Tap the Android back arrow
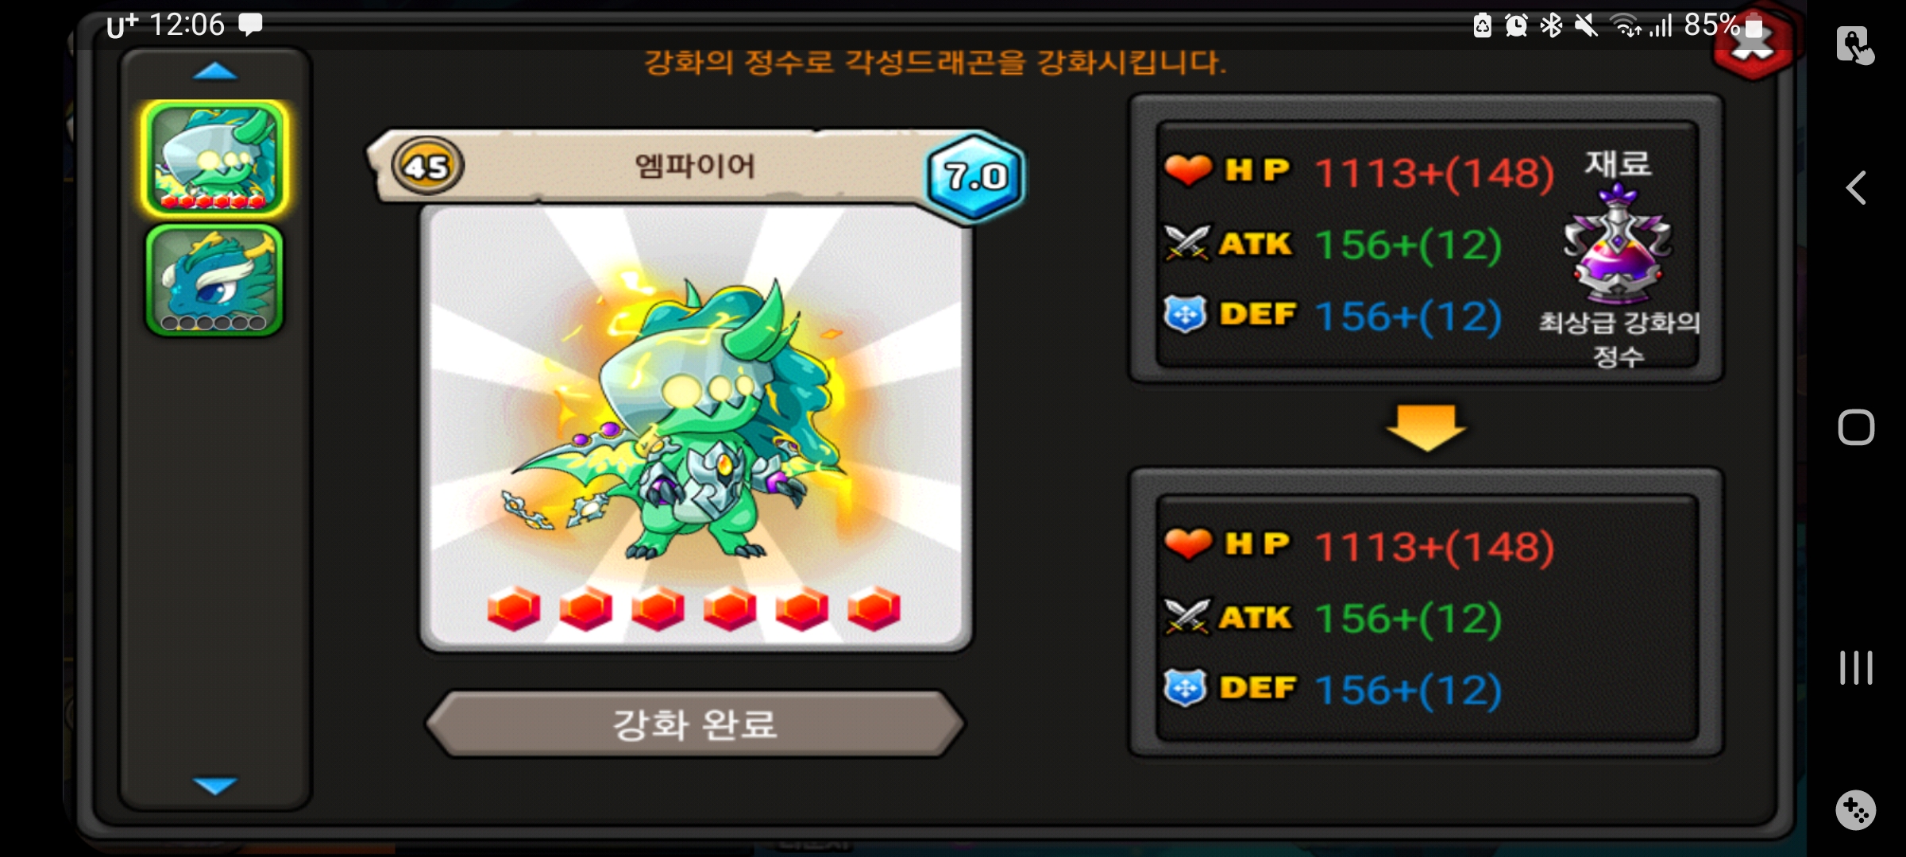This screenshot has width=1906, height=857. tap(1856, 188)
